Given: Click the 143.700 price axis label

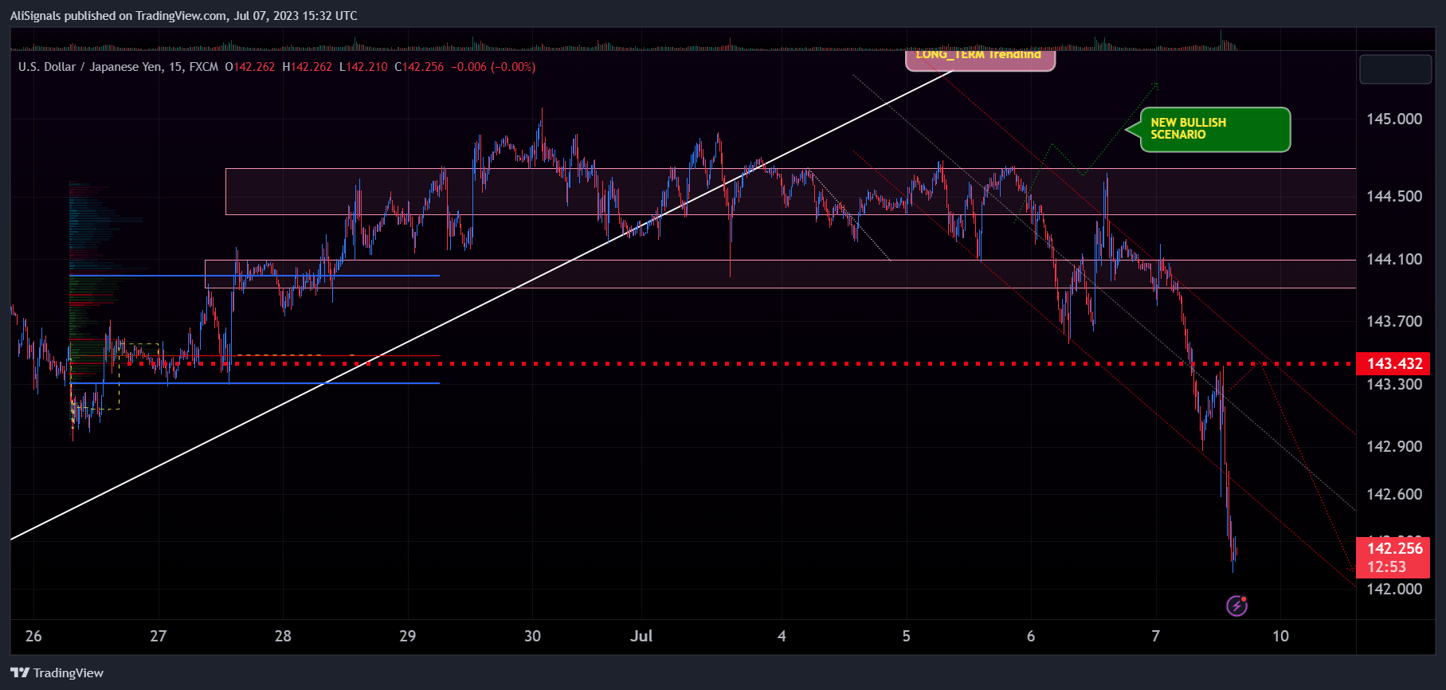Looking at the screenshot, I should pos(1394,321).
